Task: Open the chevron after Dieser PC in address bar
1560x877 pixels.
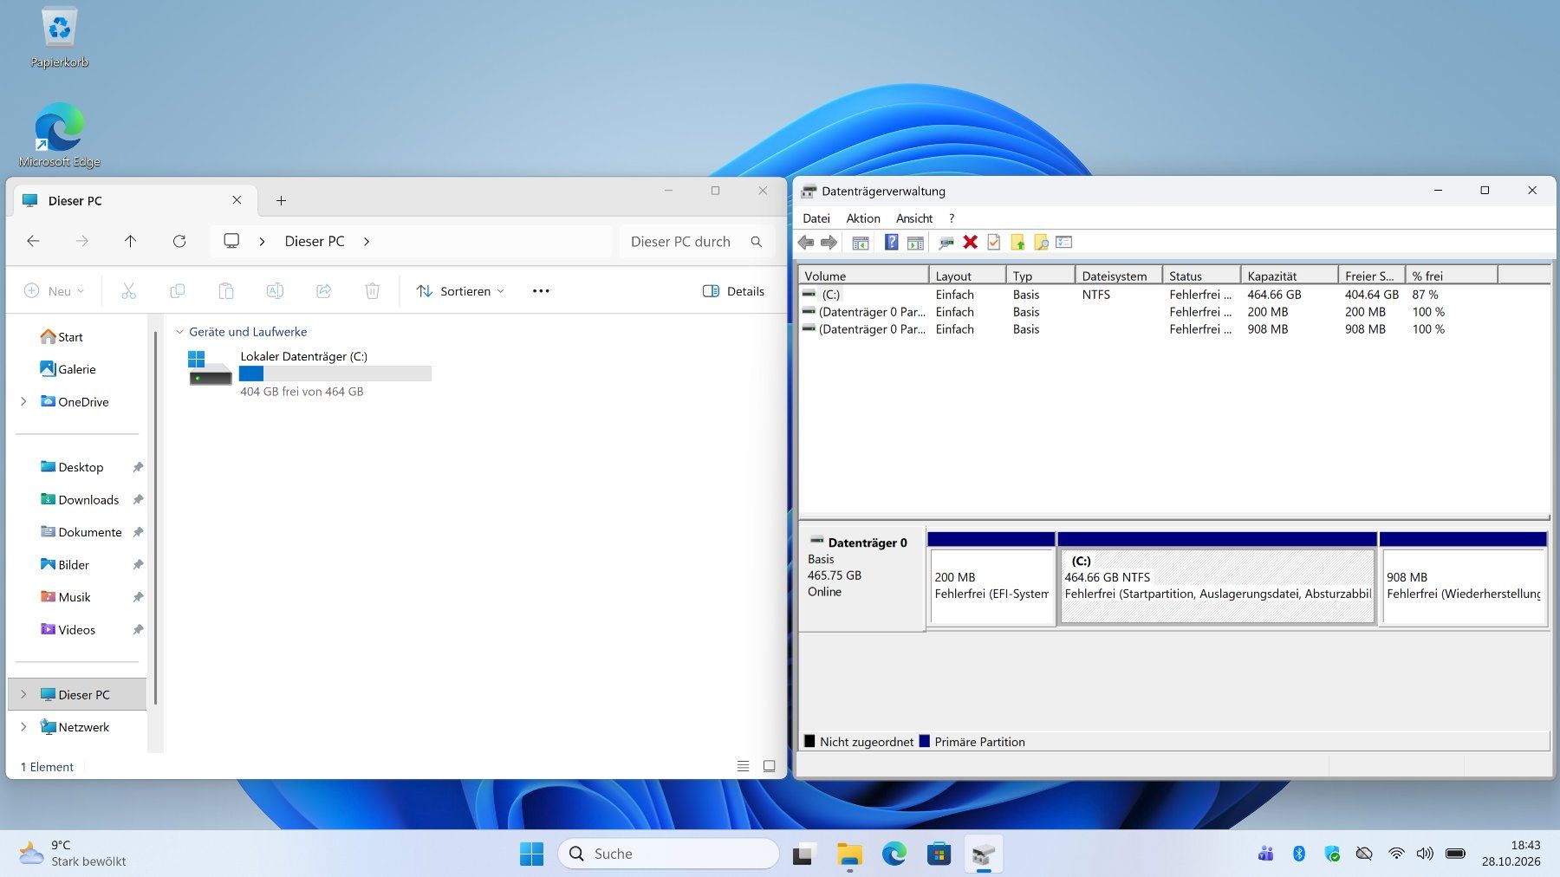Action: pos(367,242)
